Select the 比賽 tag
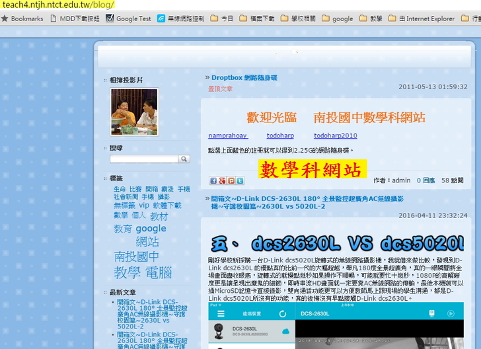Viewport: 481px width, 349px height. coord(135,189)
